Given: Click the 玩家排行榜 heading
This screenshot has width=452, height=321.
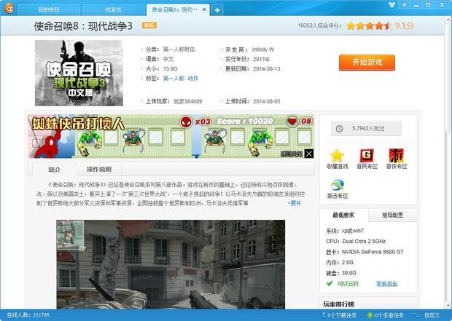Looking at the screenshot, I should pyautogui.click(x=339, y=304).
